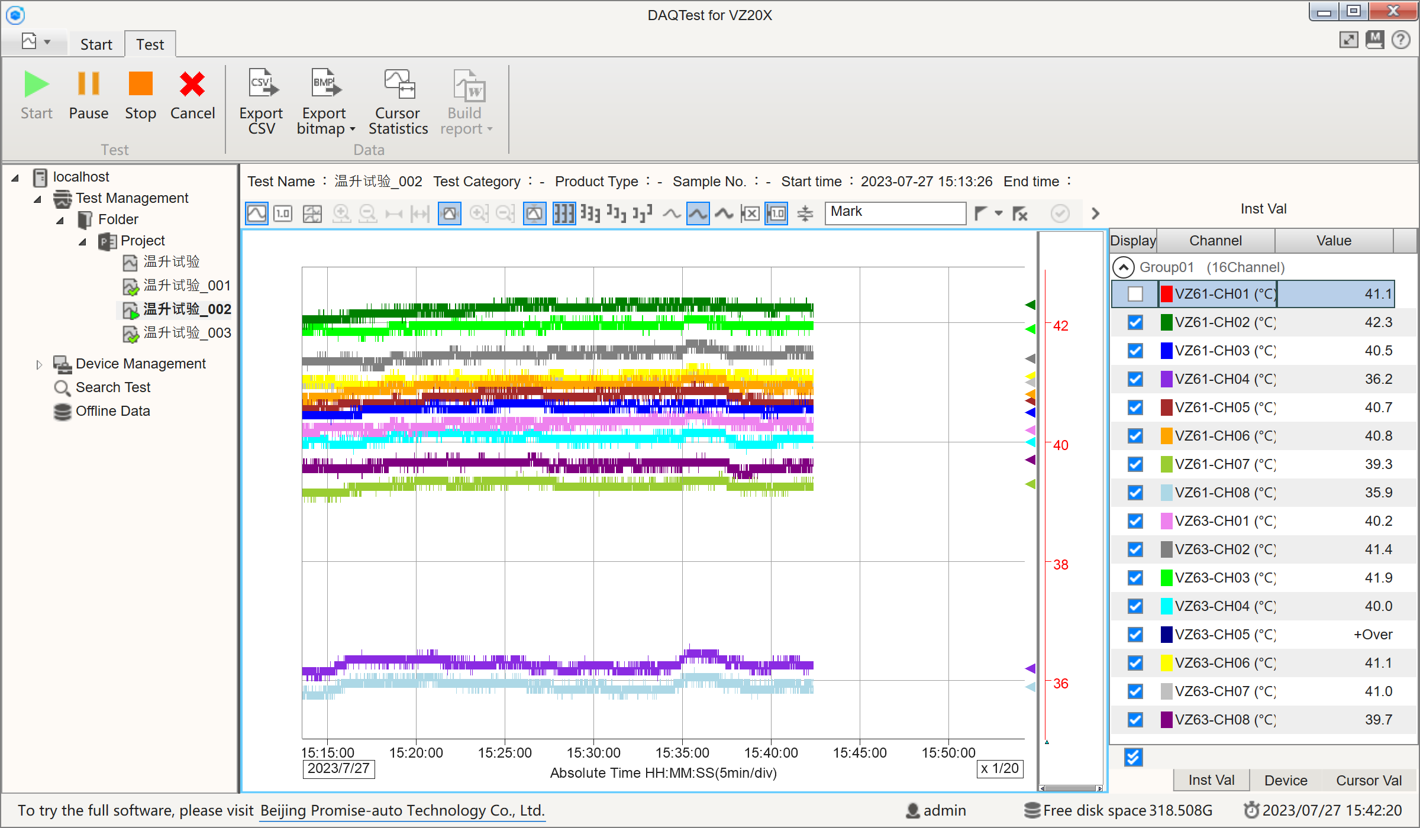Visit Beijing Promise-auto Technology Co. link
1420x828 pixels.
click(402, 810)
